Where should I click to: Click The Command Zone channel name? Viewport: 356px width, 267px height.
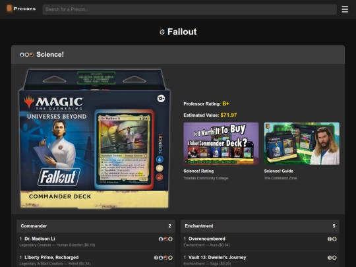pyautogui.click(x=280, y=178)
